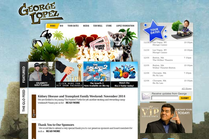The height and width of the screenshot is (139, 209).
Task: Click the post icon beside Kidney Disease entry
Action: click(34, 113)
